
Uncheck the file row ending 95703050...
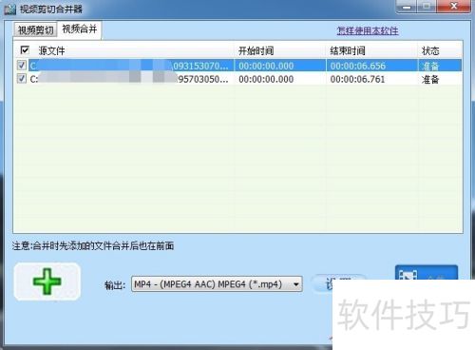click(21, 78)
